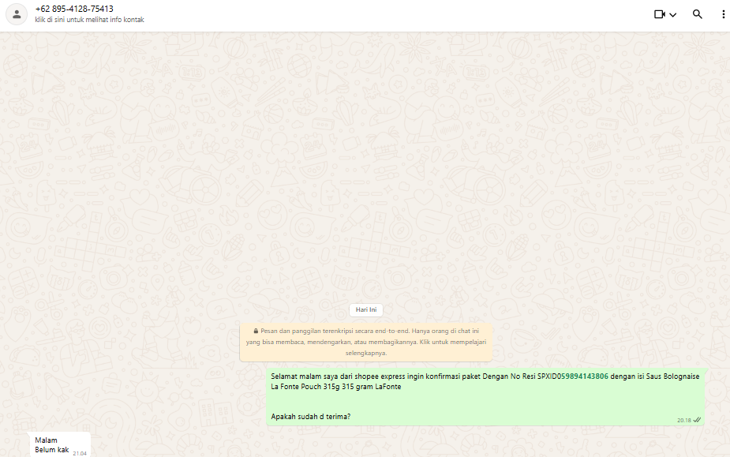Image resolution: width=730 pixels, height=457 pixels.
Task: Click the sent Shopee Express message bubble
Action: click(485, 397)
